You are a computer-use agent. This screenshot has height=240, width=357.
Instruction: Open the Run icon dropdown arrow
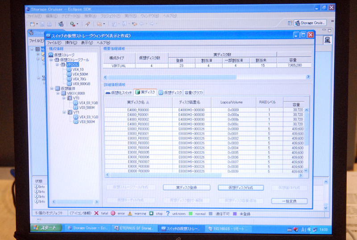77,24
